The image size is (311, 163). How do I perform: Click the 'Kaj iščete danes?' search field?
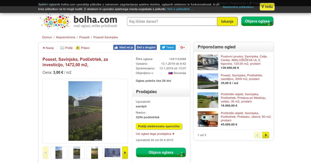[172, 21]
